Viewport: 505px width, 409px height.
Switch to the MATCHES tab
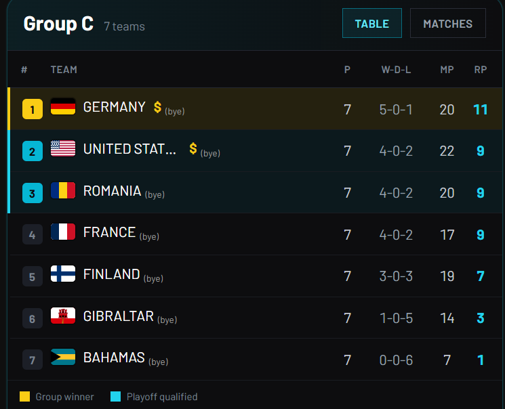pos(447,23)
